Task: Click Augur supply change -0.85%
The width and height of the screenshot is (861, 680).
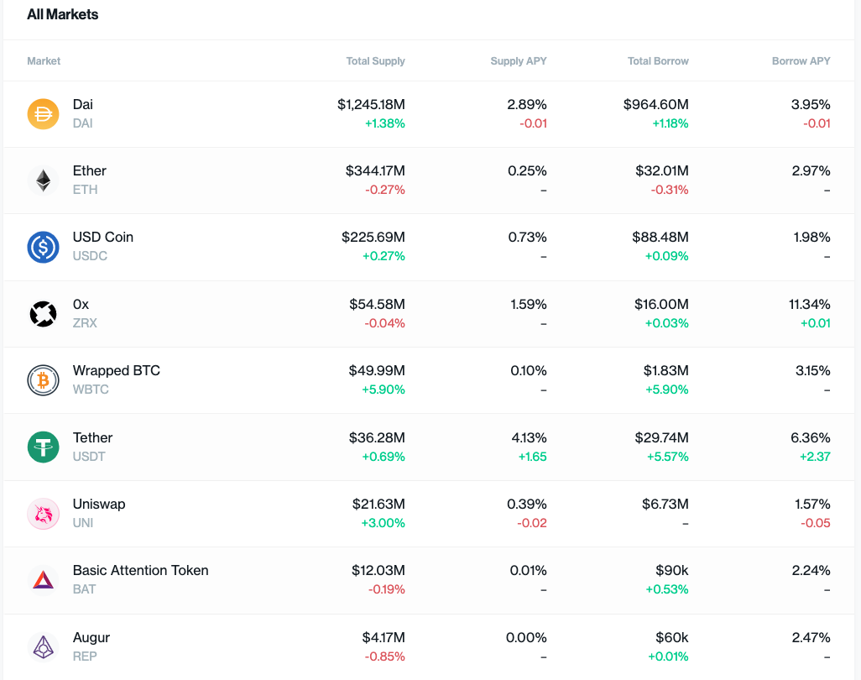Action: tap(385, 656)
